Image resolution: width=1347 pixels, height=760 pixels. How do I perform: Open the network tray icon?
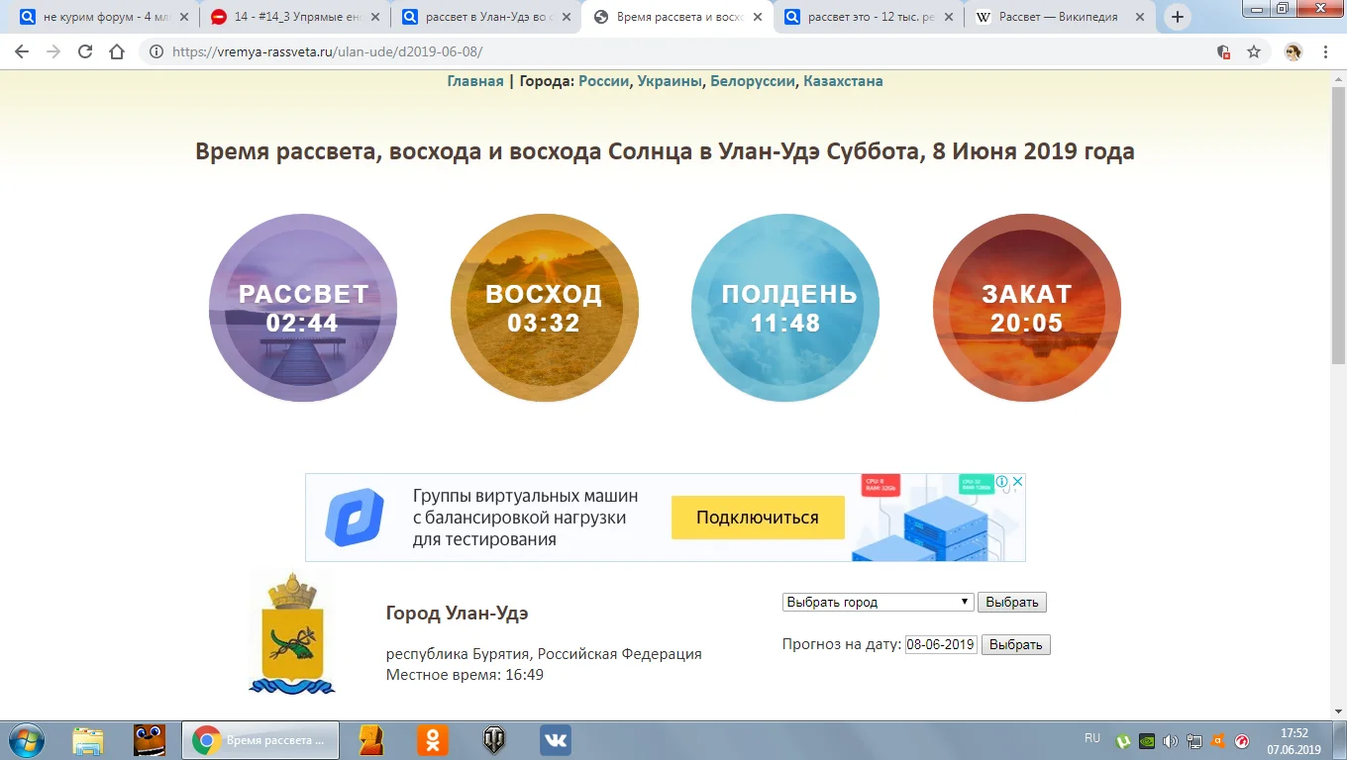click(1194, 740)
